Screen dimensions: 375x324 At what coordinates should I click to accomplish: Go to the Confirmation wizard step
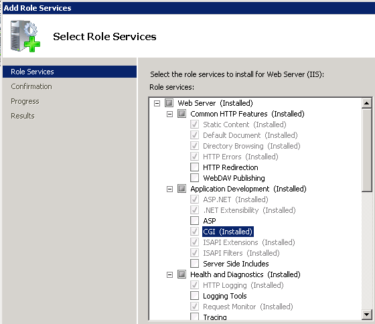pyautogui.click(x=31, y=86)
